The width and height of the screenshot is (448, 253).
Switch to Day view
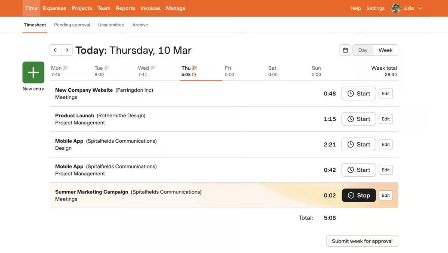pos(363,50)
